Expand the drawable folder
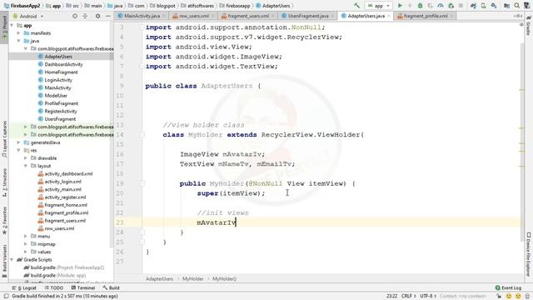The width and height of the screenshot is (533, 300). coord(26,158)
